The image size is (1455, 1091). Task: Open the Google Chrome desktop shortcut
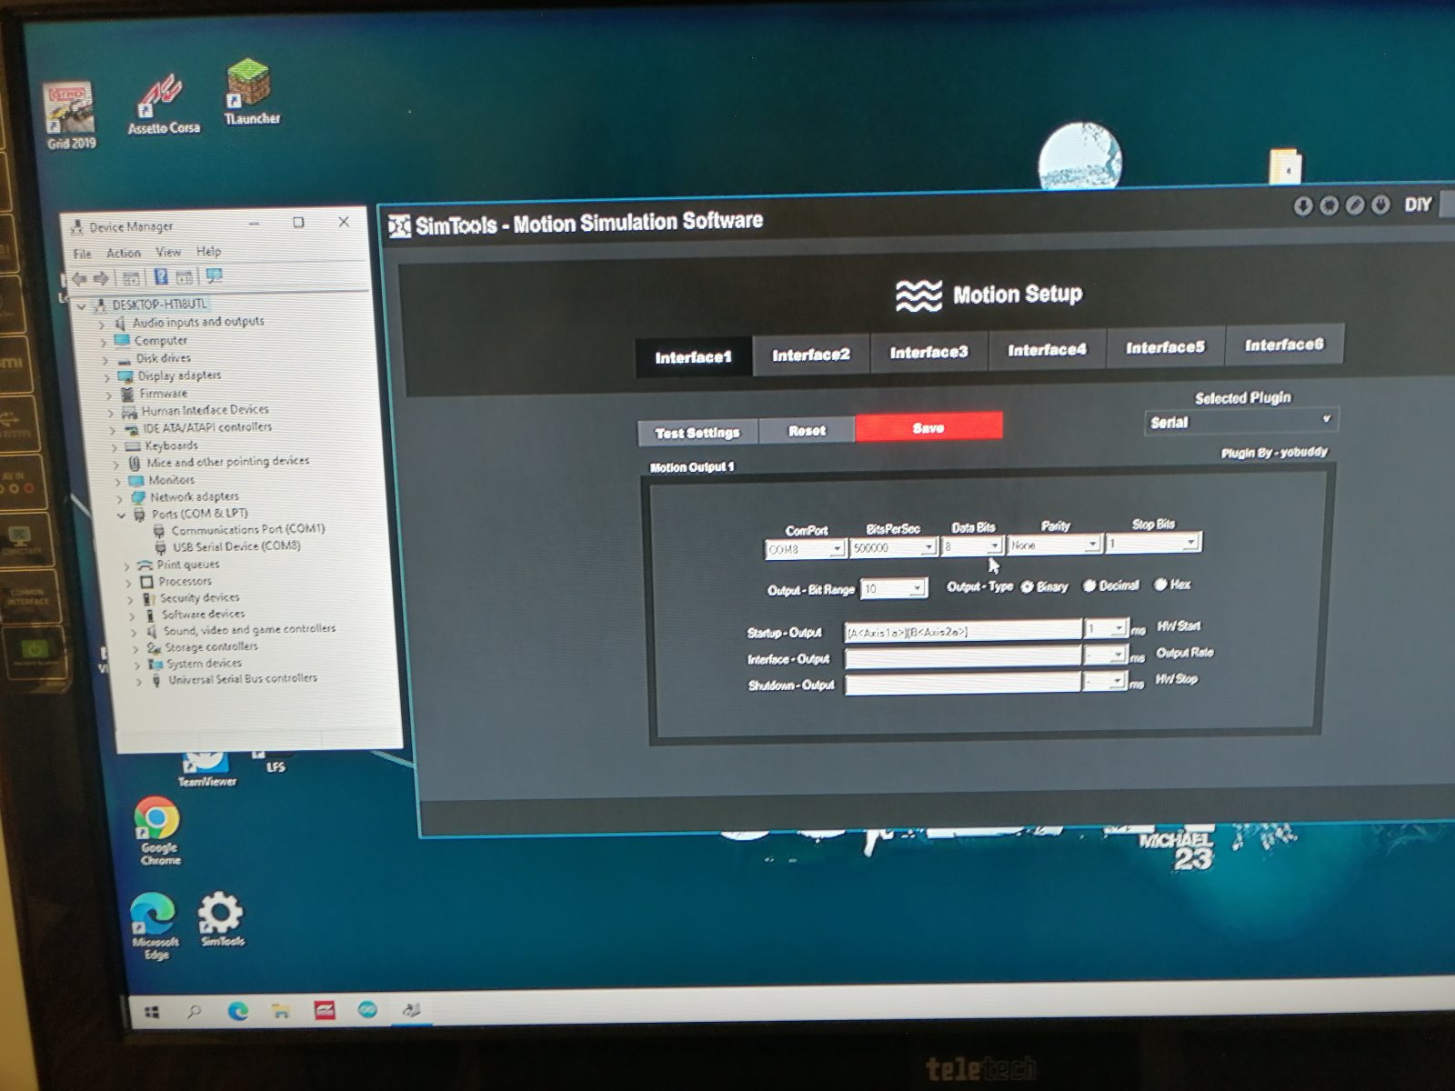point(159,830)
